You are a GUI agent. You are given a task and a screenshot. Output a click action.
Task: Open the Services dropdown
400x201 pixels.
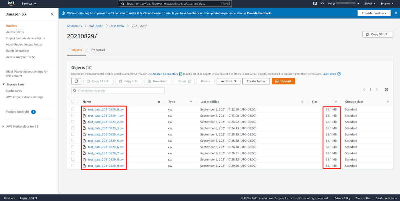(x=29, y=4)
